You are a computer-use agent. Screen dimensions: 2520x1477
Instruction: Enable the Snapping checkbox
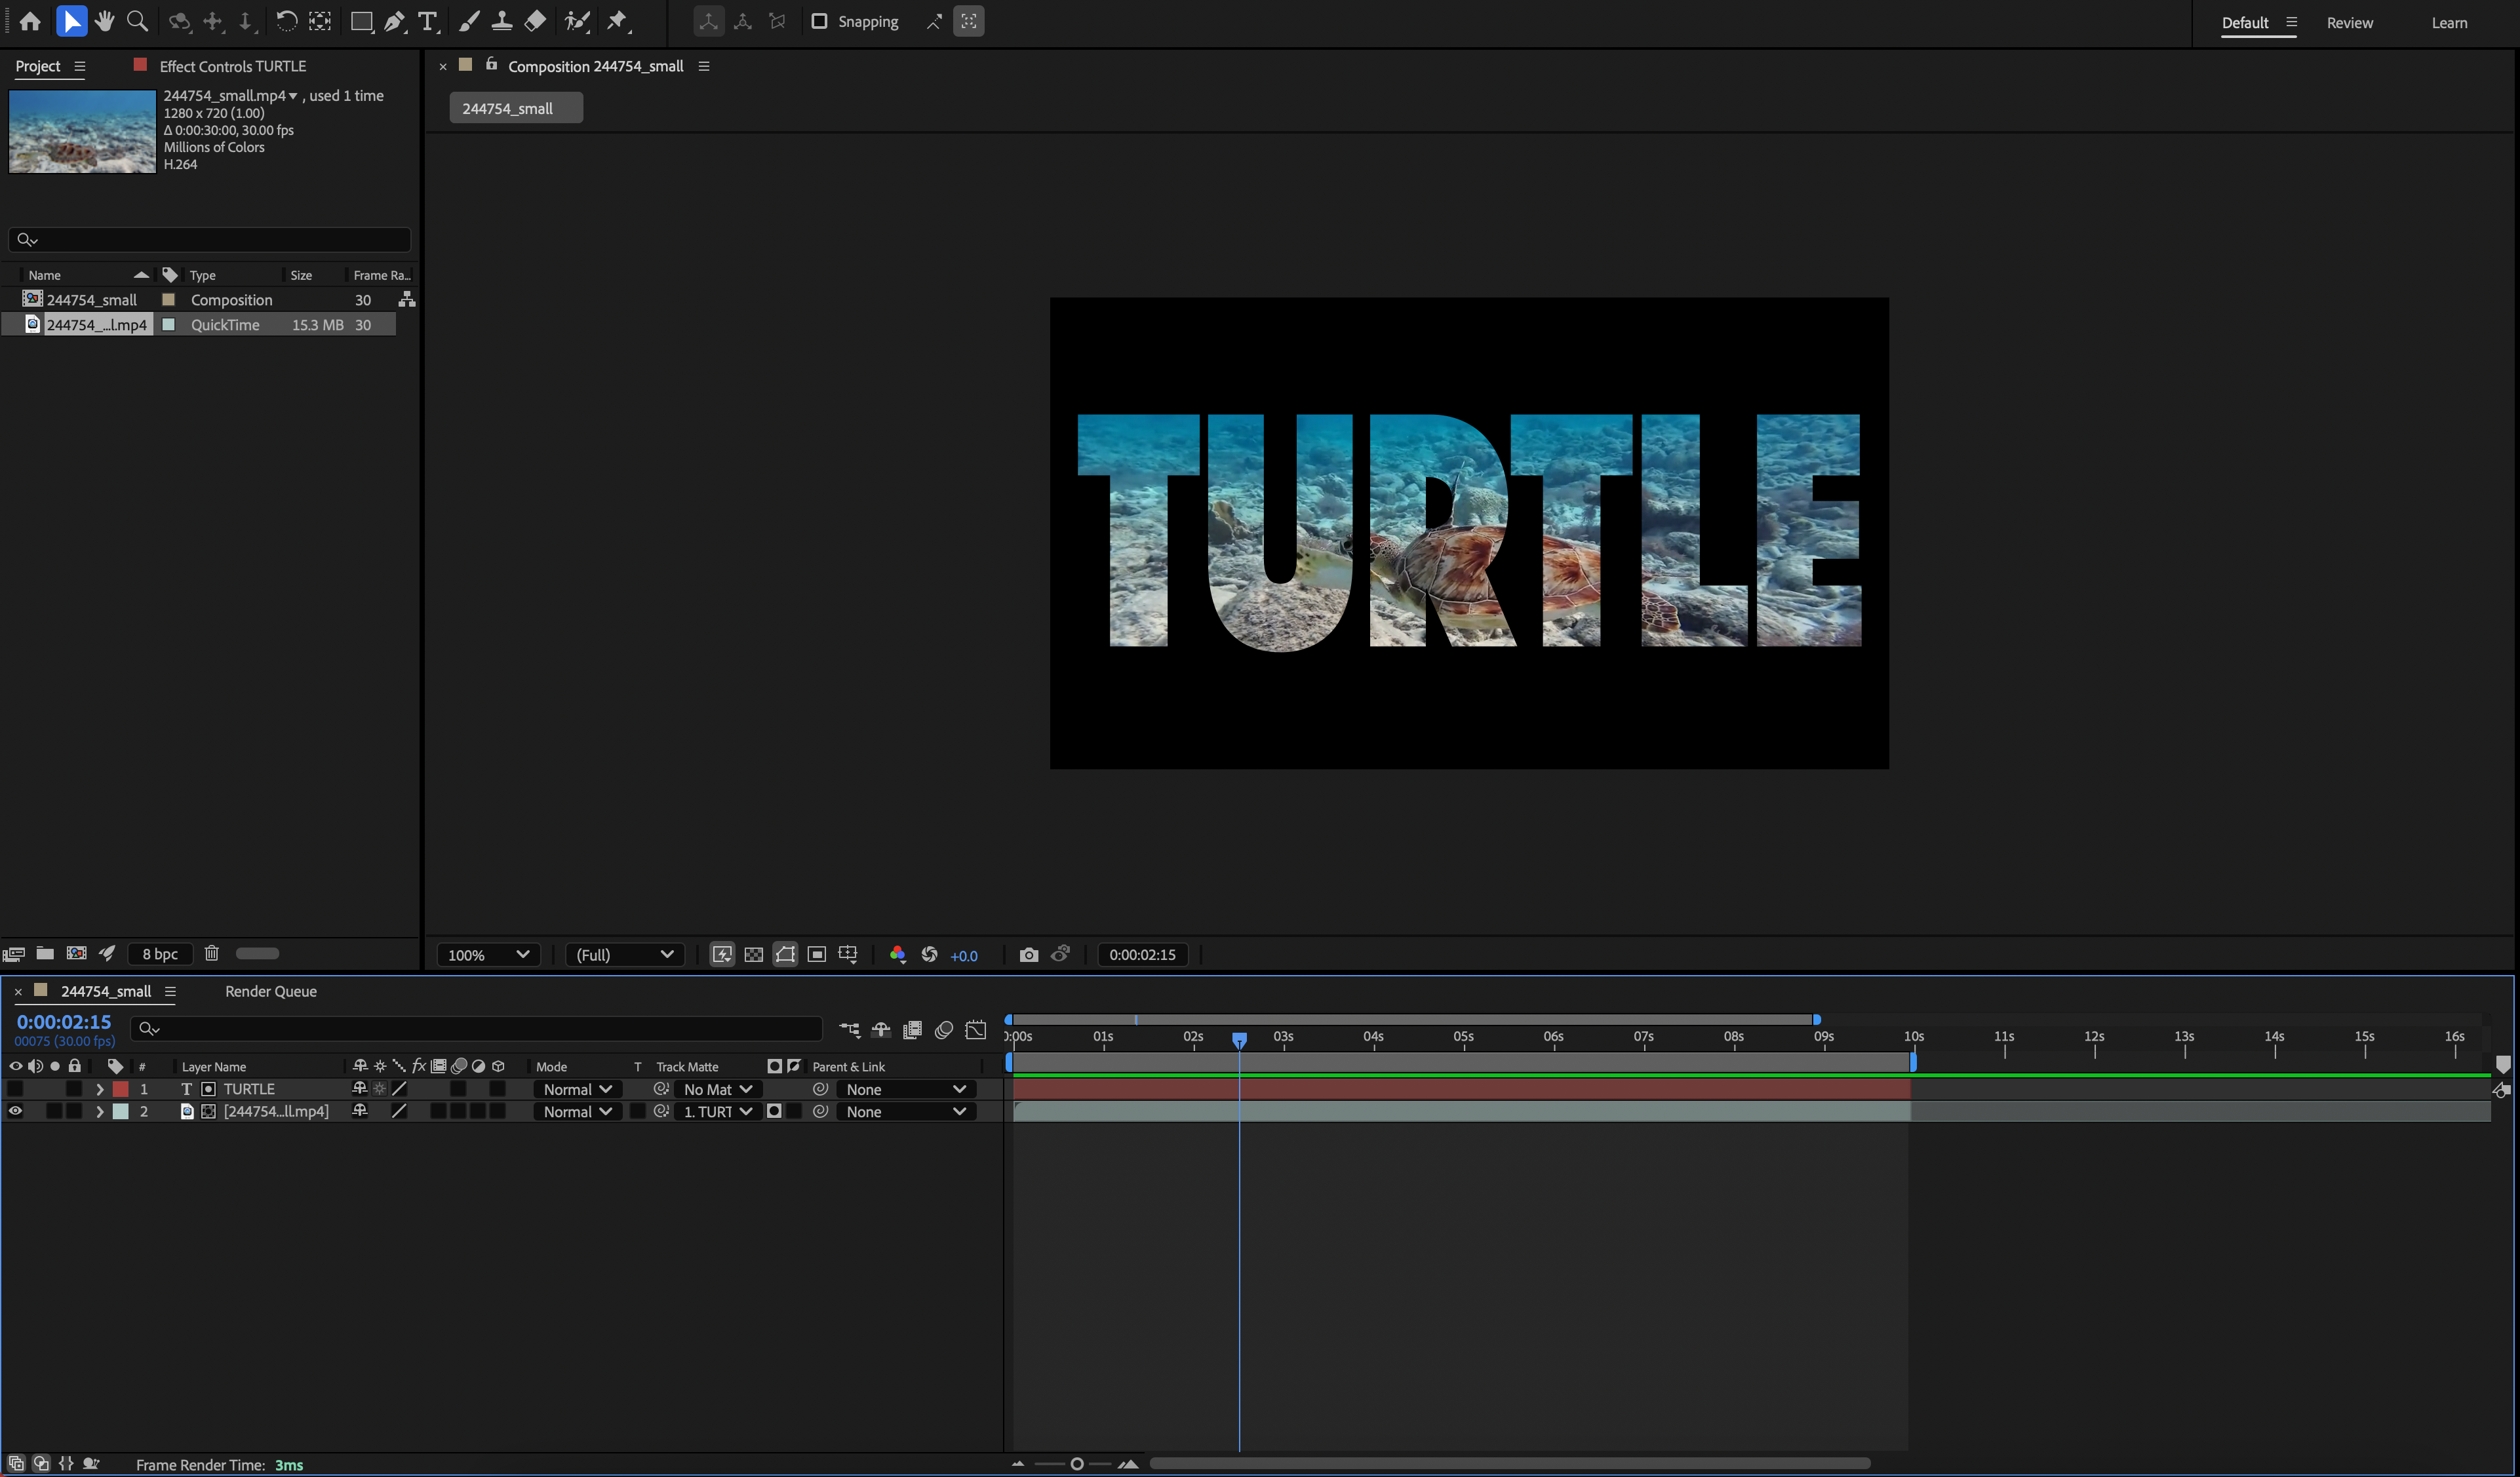click(x=819, y=21)
